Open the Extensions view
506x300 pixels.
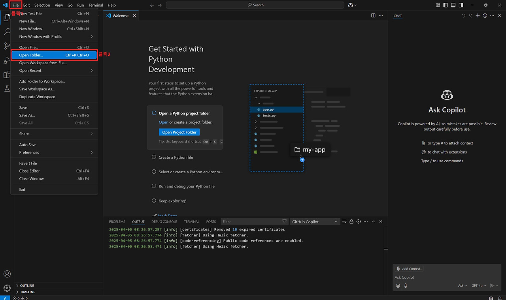[7, 74]
